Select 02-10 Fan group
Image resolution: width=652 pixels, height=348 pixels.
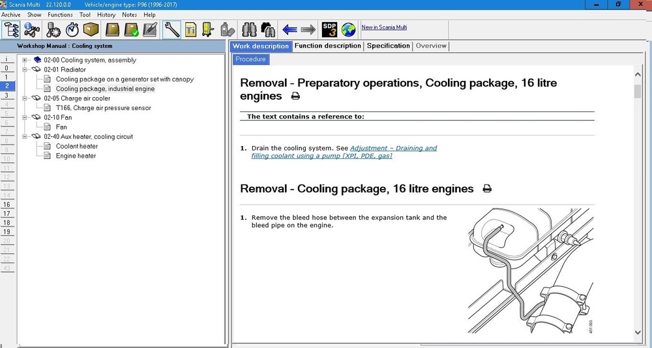tap(58, 117)
